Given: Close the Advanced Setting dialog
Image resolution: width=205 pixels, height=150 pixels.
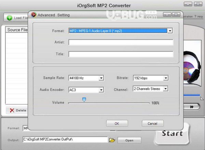Looking at the screenshot, I should click(x=176, y=14).
